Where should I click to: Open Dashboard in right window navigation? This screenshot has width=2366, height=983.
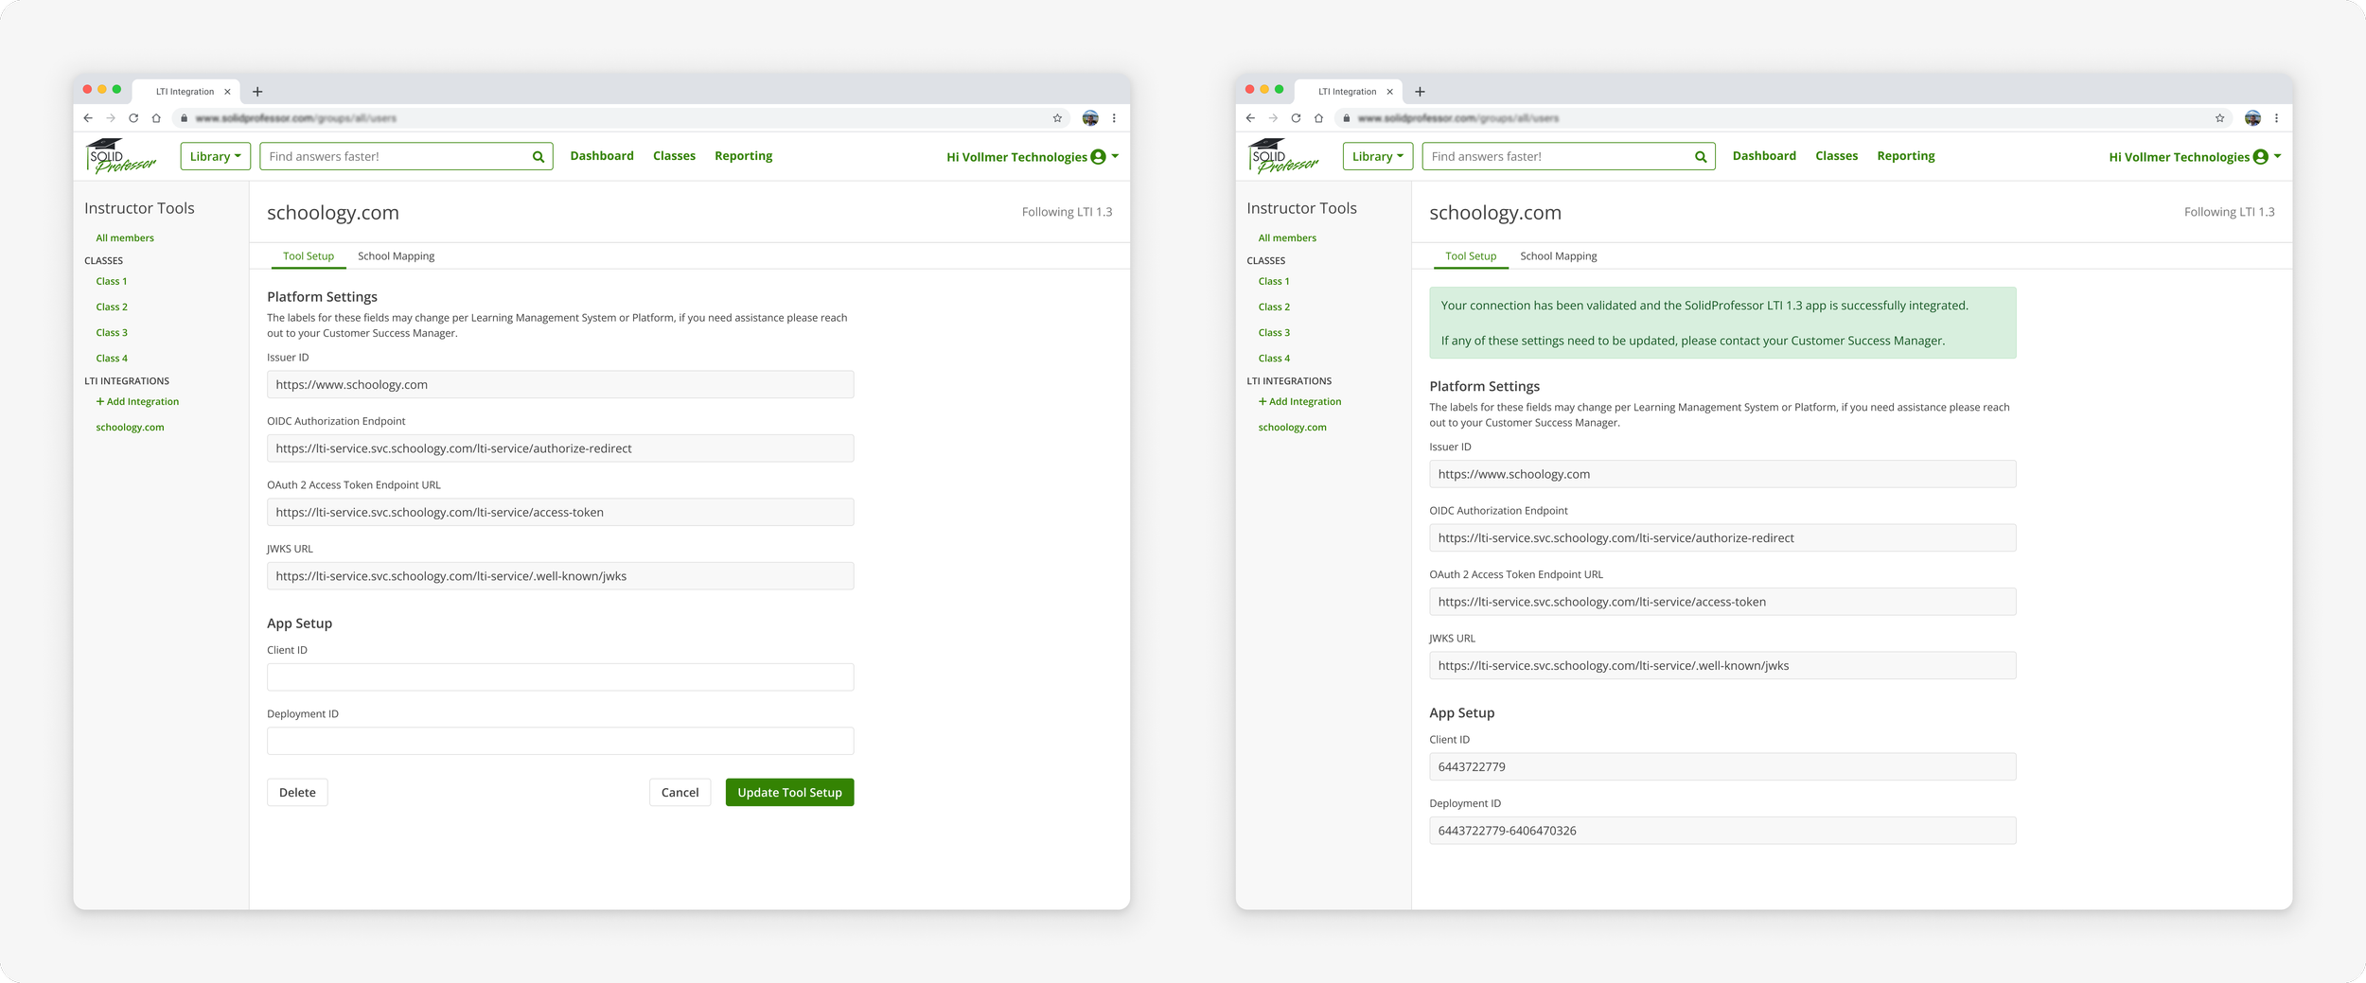point(1764,156)
